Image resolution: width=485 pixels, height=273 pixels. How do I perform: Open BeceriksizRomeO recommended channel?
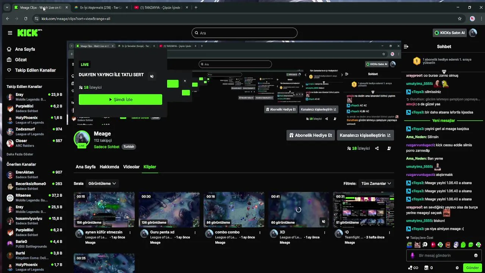pyautogui.click(x=34, y=186)
